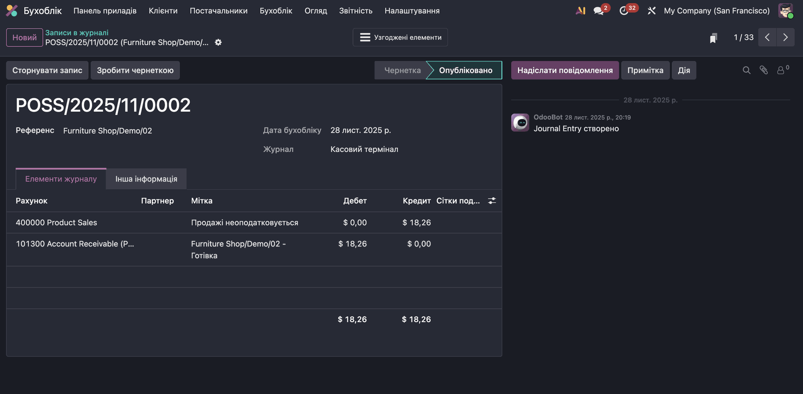
Task: Switch to Інша інформація tab
Action: click(146, 179)
